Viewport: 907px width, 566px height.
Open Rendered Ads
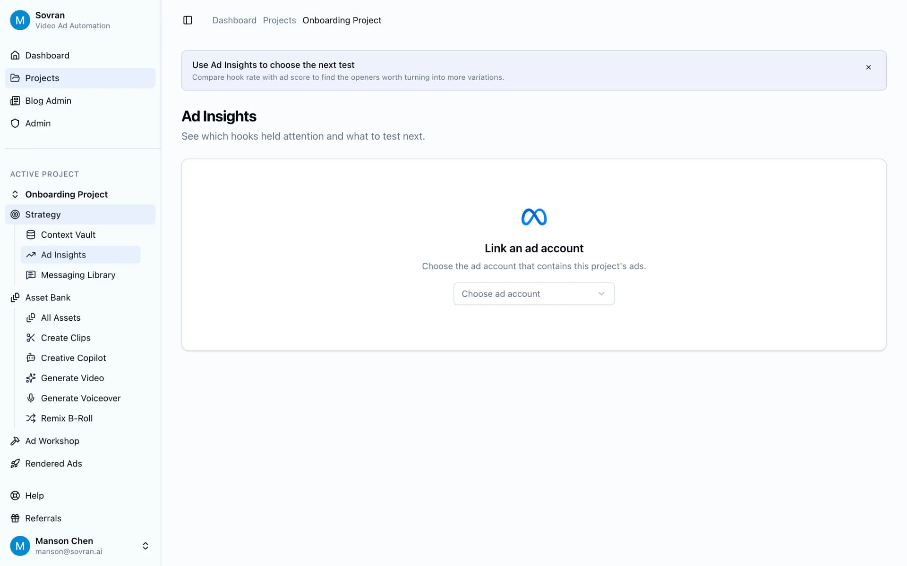[x=80, y=464]
